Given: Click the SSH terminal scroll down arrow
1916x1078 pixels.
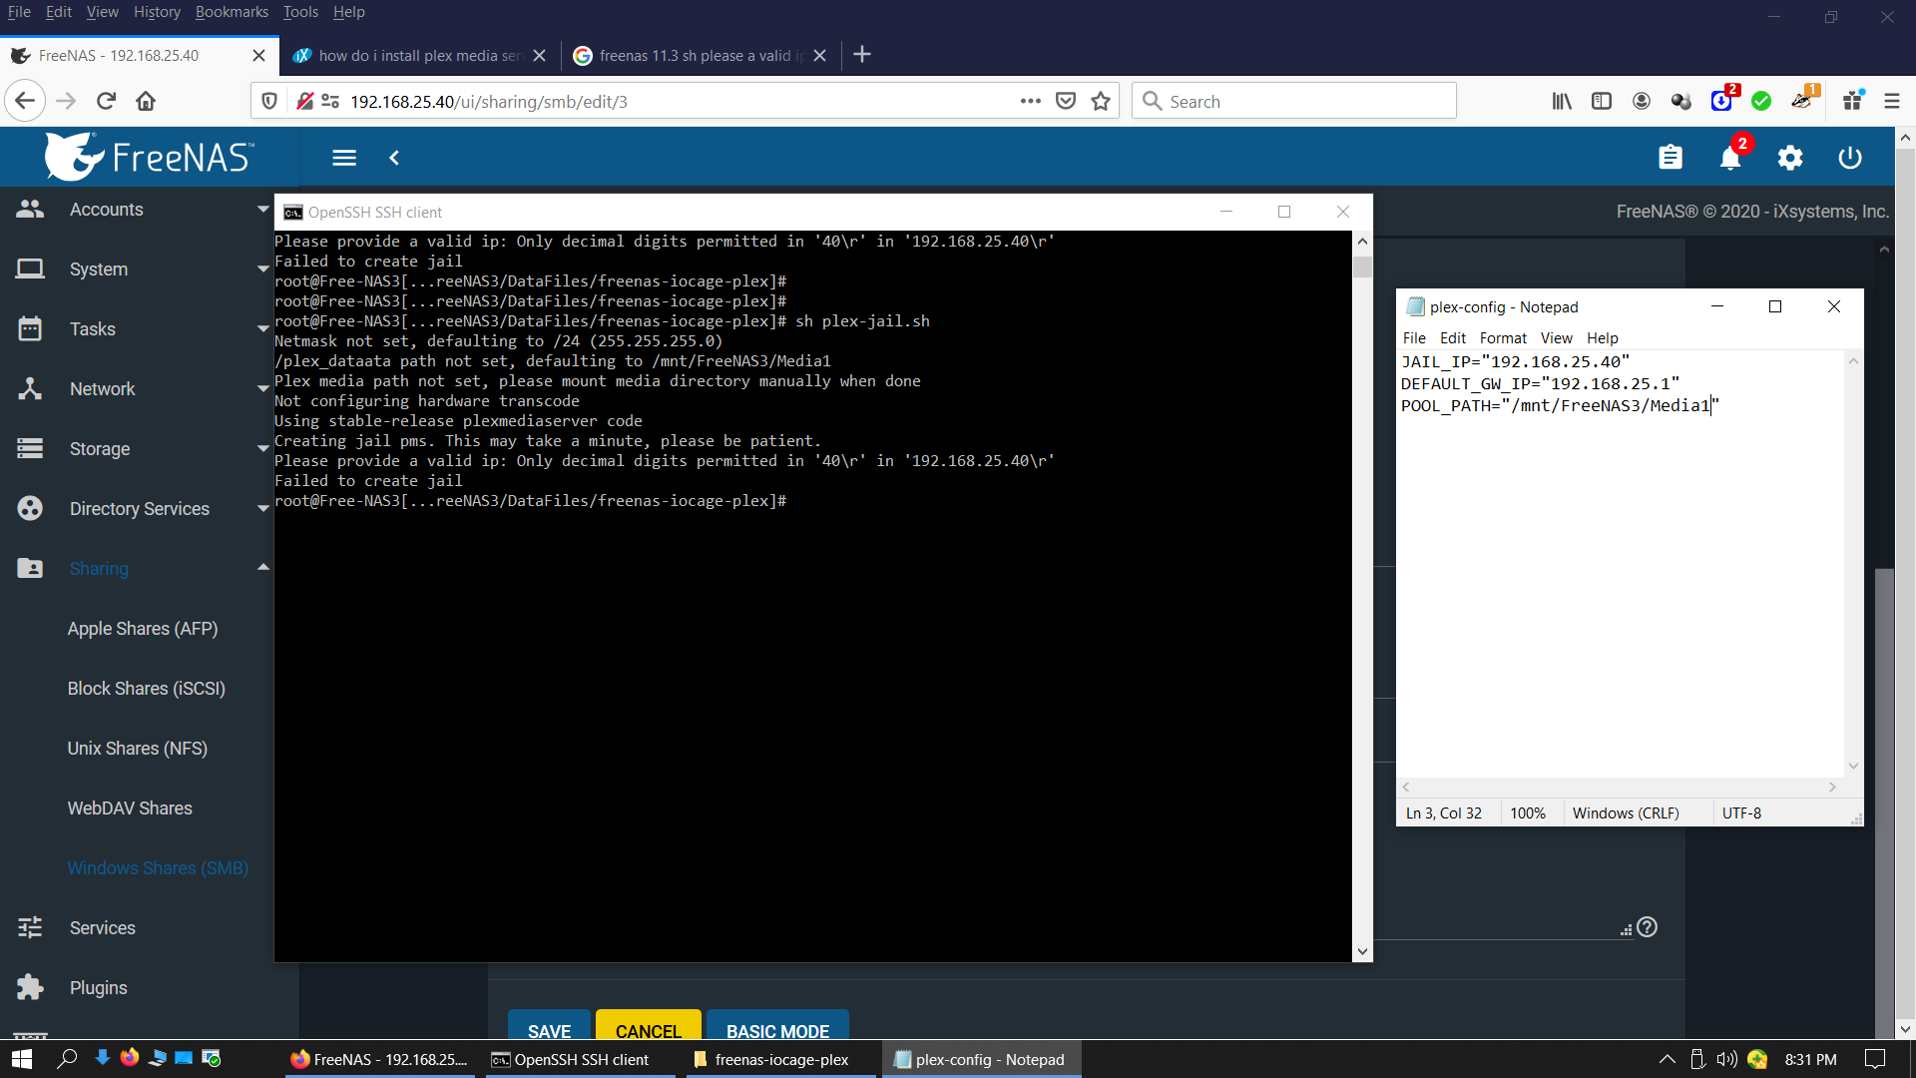Looking at the screenshot, I should [1362, 951].
